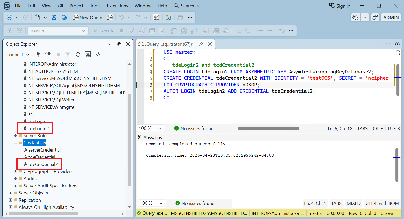Open the master database dropdown
Image resolution: width=404 pixels, height=219 pixels.
click(x=58, y=31)
